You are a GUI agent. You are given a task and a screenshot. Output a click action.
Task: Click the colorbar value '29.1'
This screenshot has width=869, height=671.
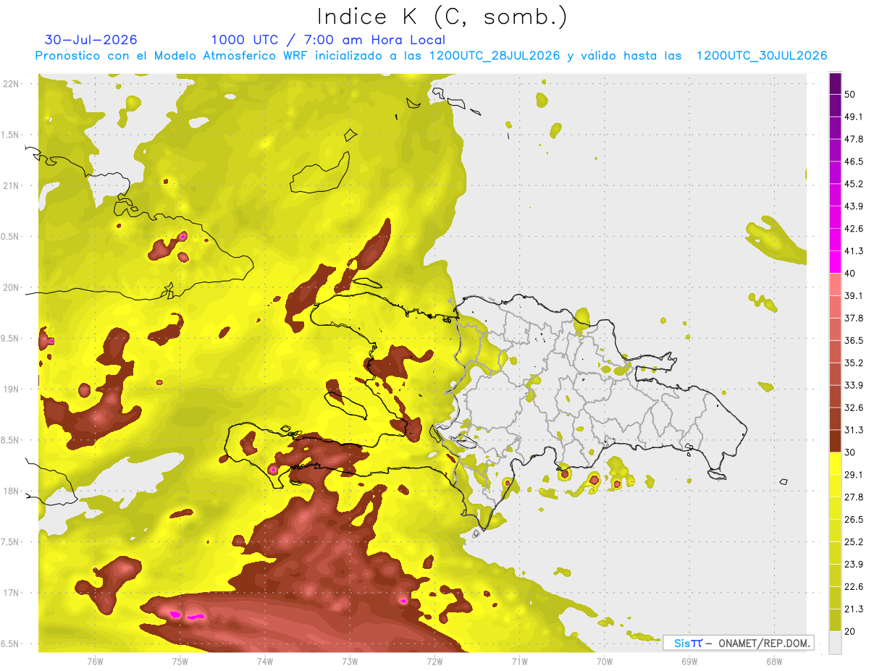tap(854, 475)
